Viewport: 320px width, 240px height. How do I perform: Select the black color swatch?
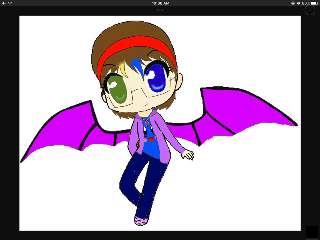click(x=312, y=232)
